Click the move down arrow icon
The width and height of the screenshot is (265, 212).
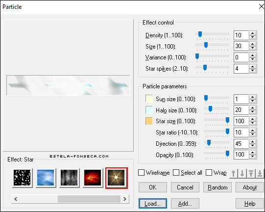click(242, 173)
